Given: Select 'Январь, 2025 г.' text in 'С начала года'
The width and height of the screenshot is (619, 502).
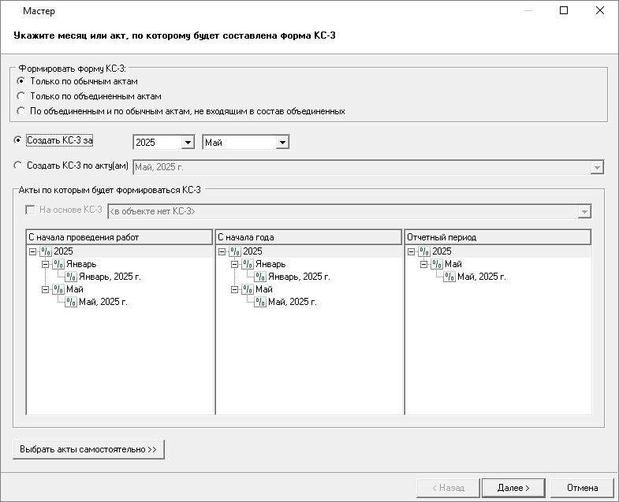Looking at the screenshot, I should [x=299, y=277].
